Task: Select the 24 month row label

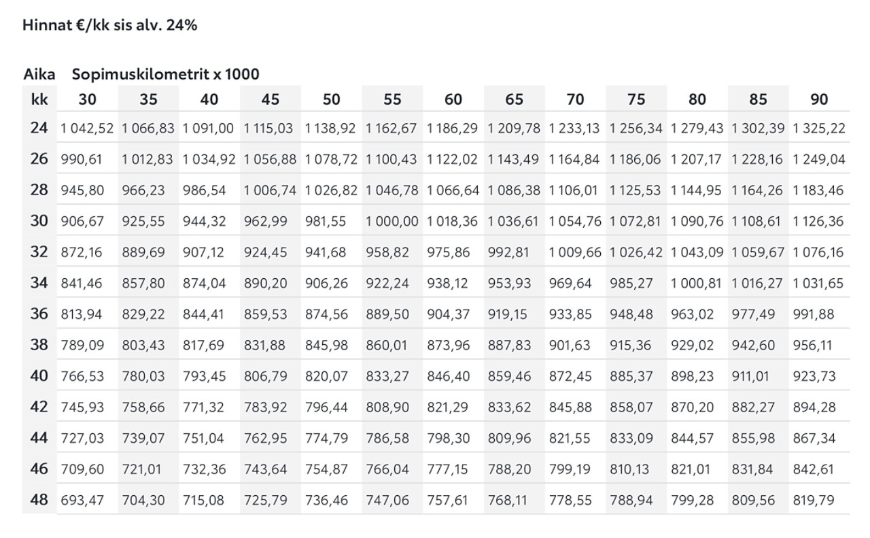Action: [39, 127]
